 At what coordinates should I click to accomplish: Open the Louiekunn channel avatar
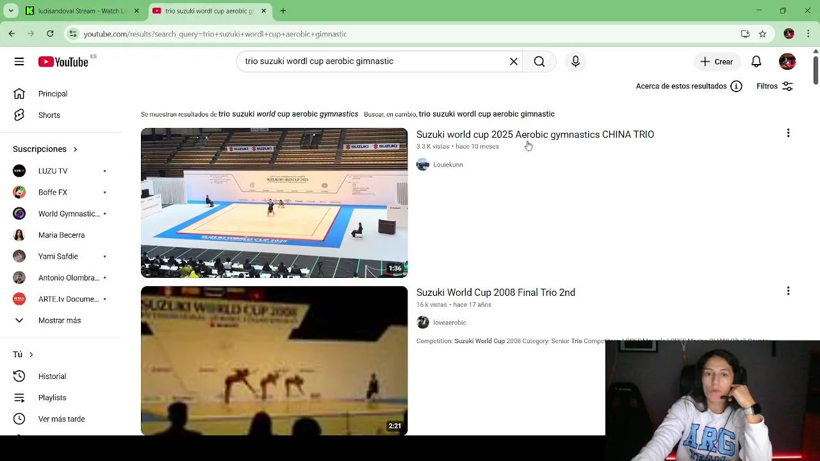[x=423, y=165]
